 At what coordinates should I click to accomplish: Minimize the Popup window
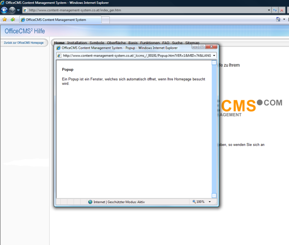coord(195,47)
